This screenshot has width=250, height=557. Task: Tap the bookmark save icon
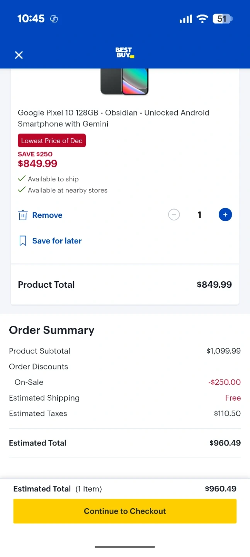[23, 241]
